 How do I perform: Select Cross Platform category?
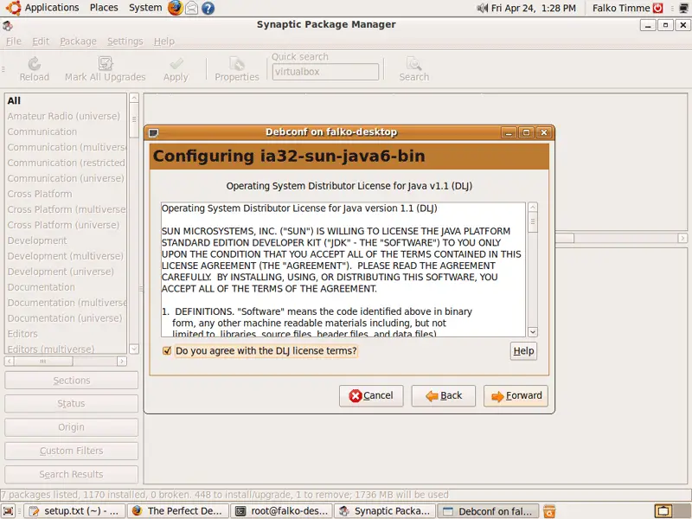[66, 194]
